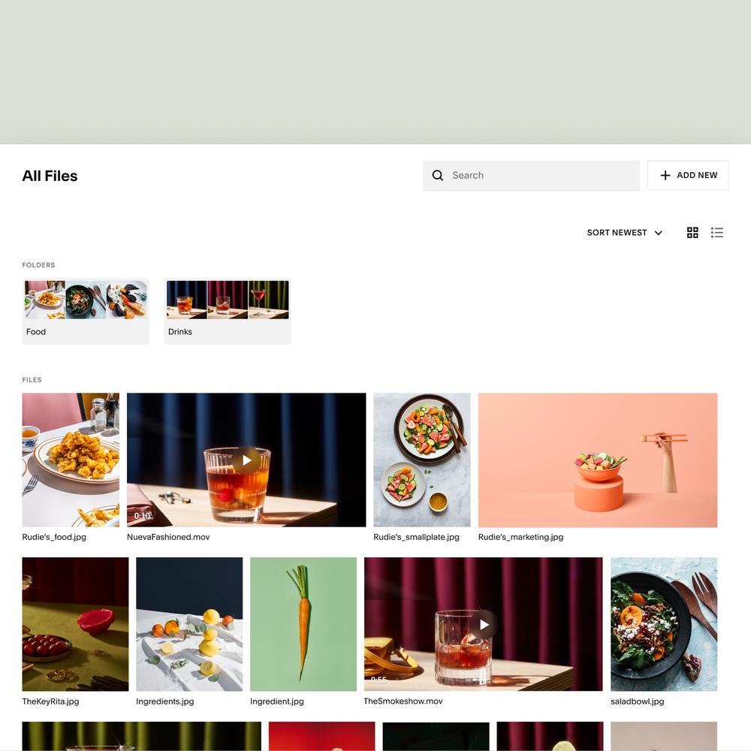This screenshot has width=751, height=751.
Task: Click the search magnifier icon
Action: pyautogui.click(x=437, y=175)
